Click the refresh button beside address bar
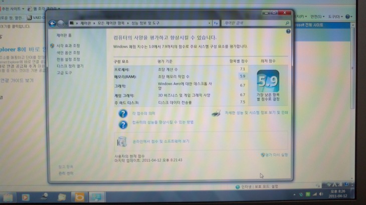Image resolution: width=366 pixels, height=205 pixels. [216, 23]
